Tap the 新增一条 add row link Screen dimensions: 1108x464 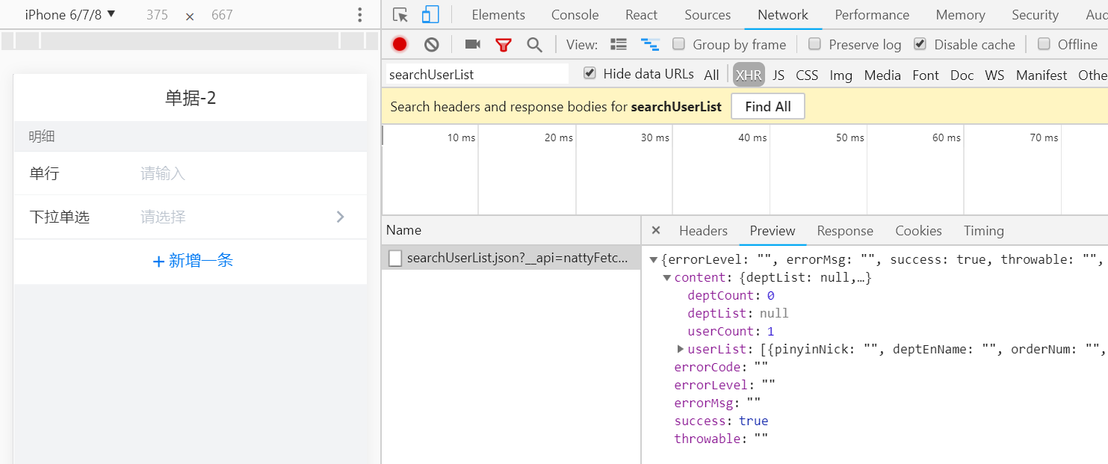[193, 261]
